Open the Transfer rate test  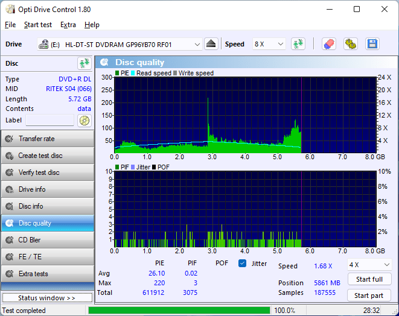click(x=47, y=139)
